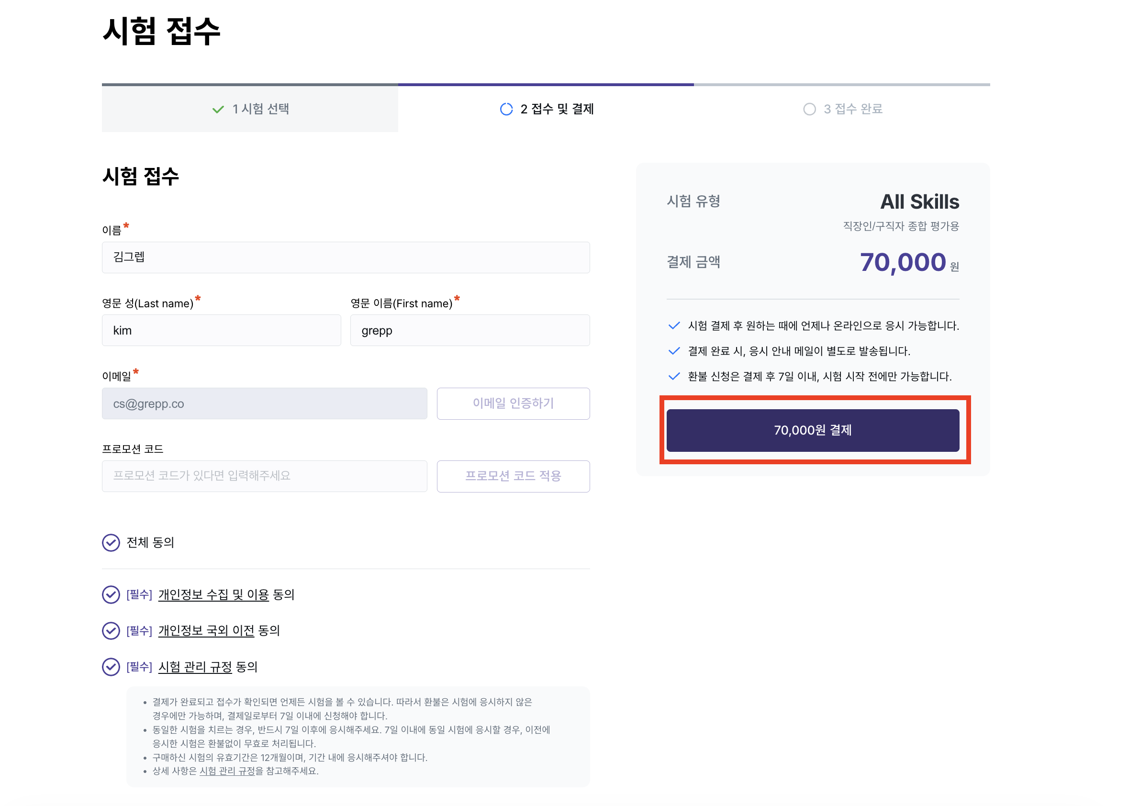Select the 2 접수 및 결제 step tab
The image size is (1140, 806).
pyautogui.click(x=546, y=109)
